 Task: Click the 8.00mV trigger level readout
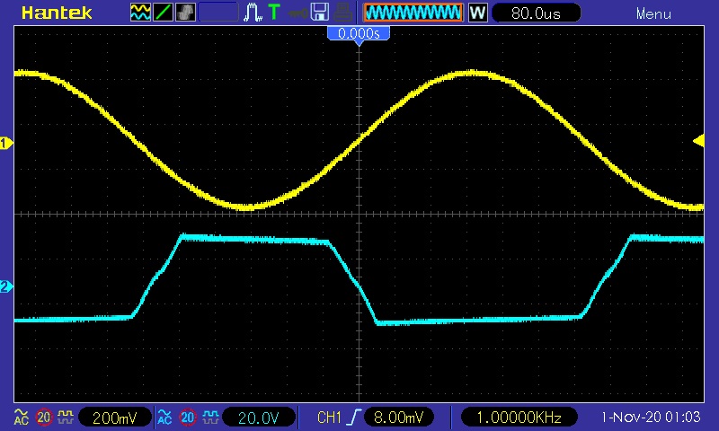tap(399, 418)
